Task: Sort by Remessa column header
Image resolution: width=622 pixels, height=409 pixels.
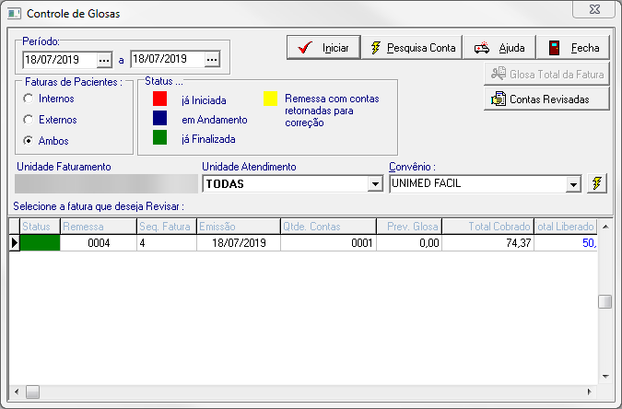Action: (x=99, y=227)
